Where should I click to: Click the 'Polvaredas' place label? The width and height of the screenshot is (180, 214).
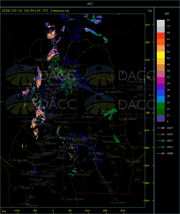tap(32, 67)
